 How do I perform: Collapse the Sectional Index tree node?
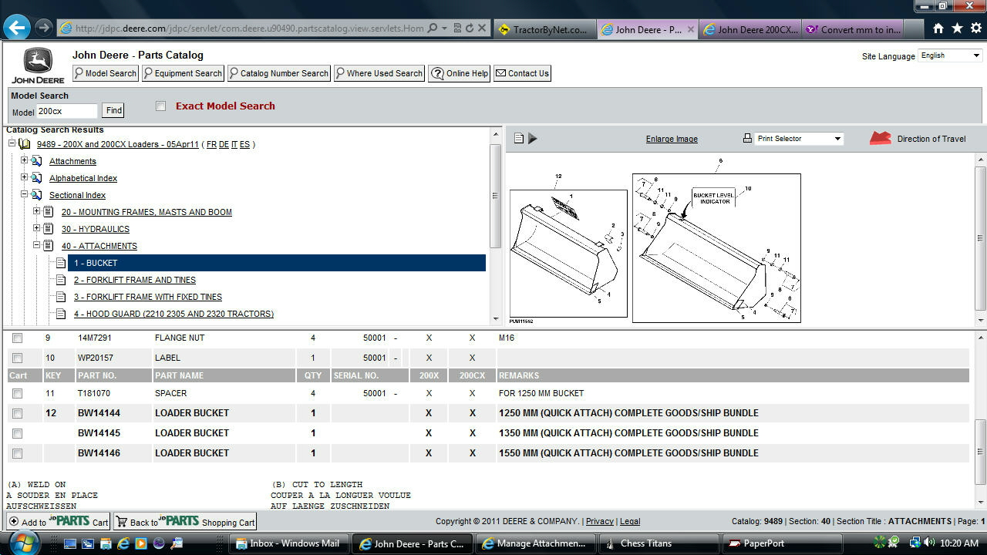point(24,194)
